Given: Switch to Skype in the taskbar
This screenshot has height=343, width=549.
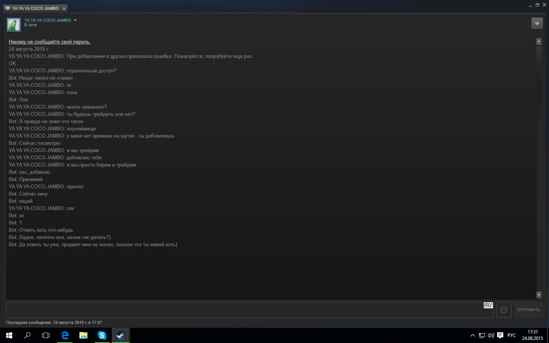Looking at the screenshot, I should (102, 335).
